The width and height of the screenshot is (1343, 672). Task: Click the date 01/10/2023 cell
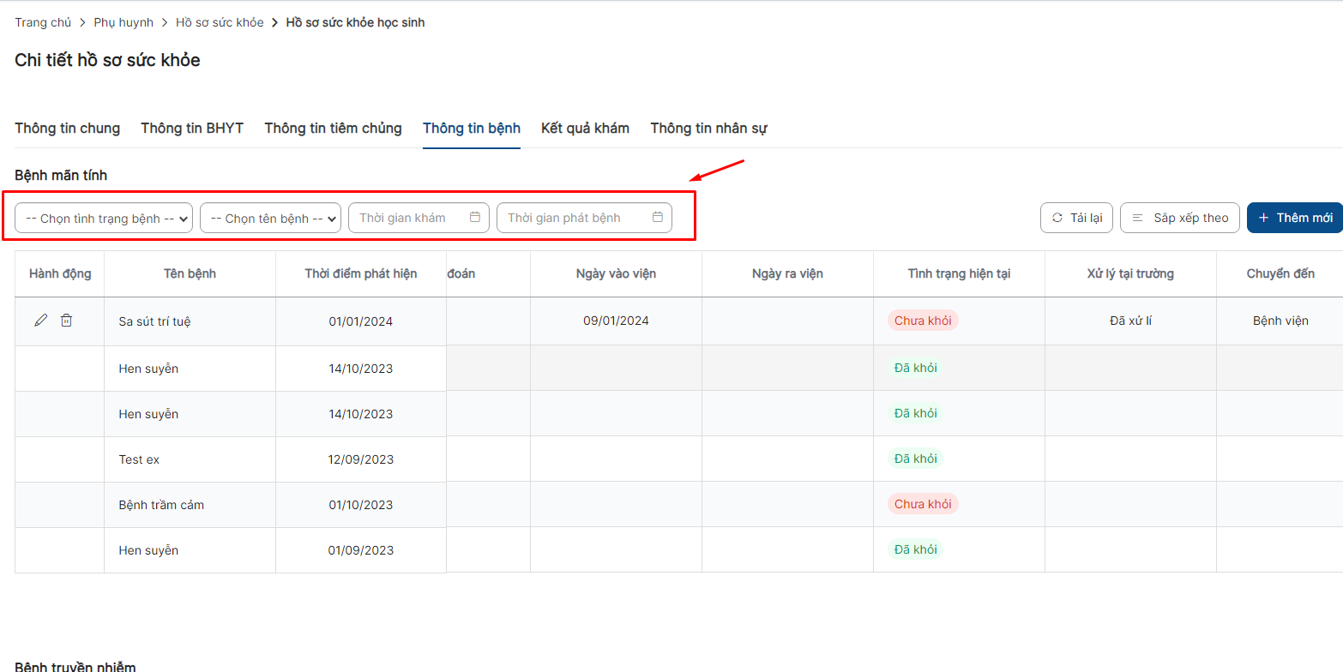click(x=361, y=505)
